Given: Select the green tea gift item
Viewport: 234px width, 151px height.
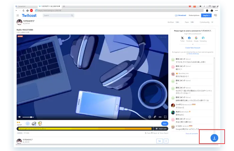Looking at the screenshot, I should click(x=40, y=124).
